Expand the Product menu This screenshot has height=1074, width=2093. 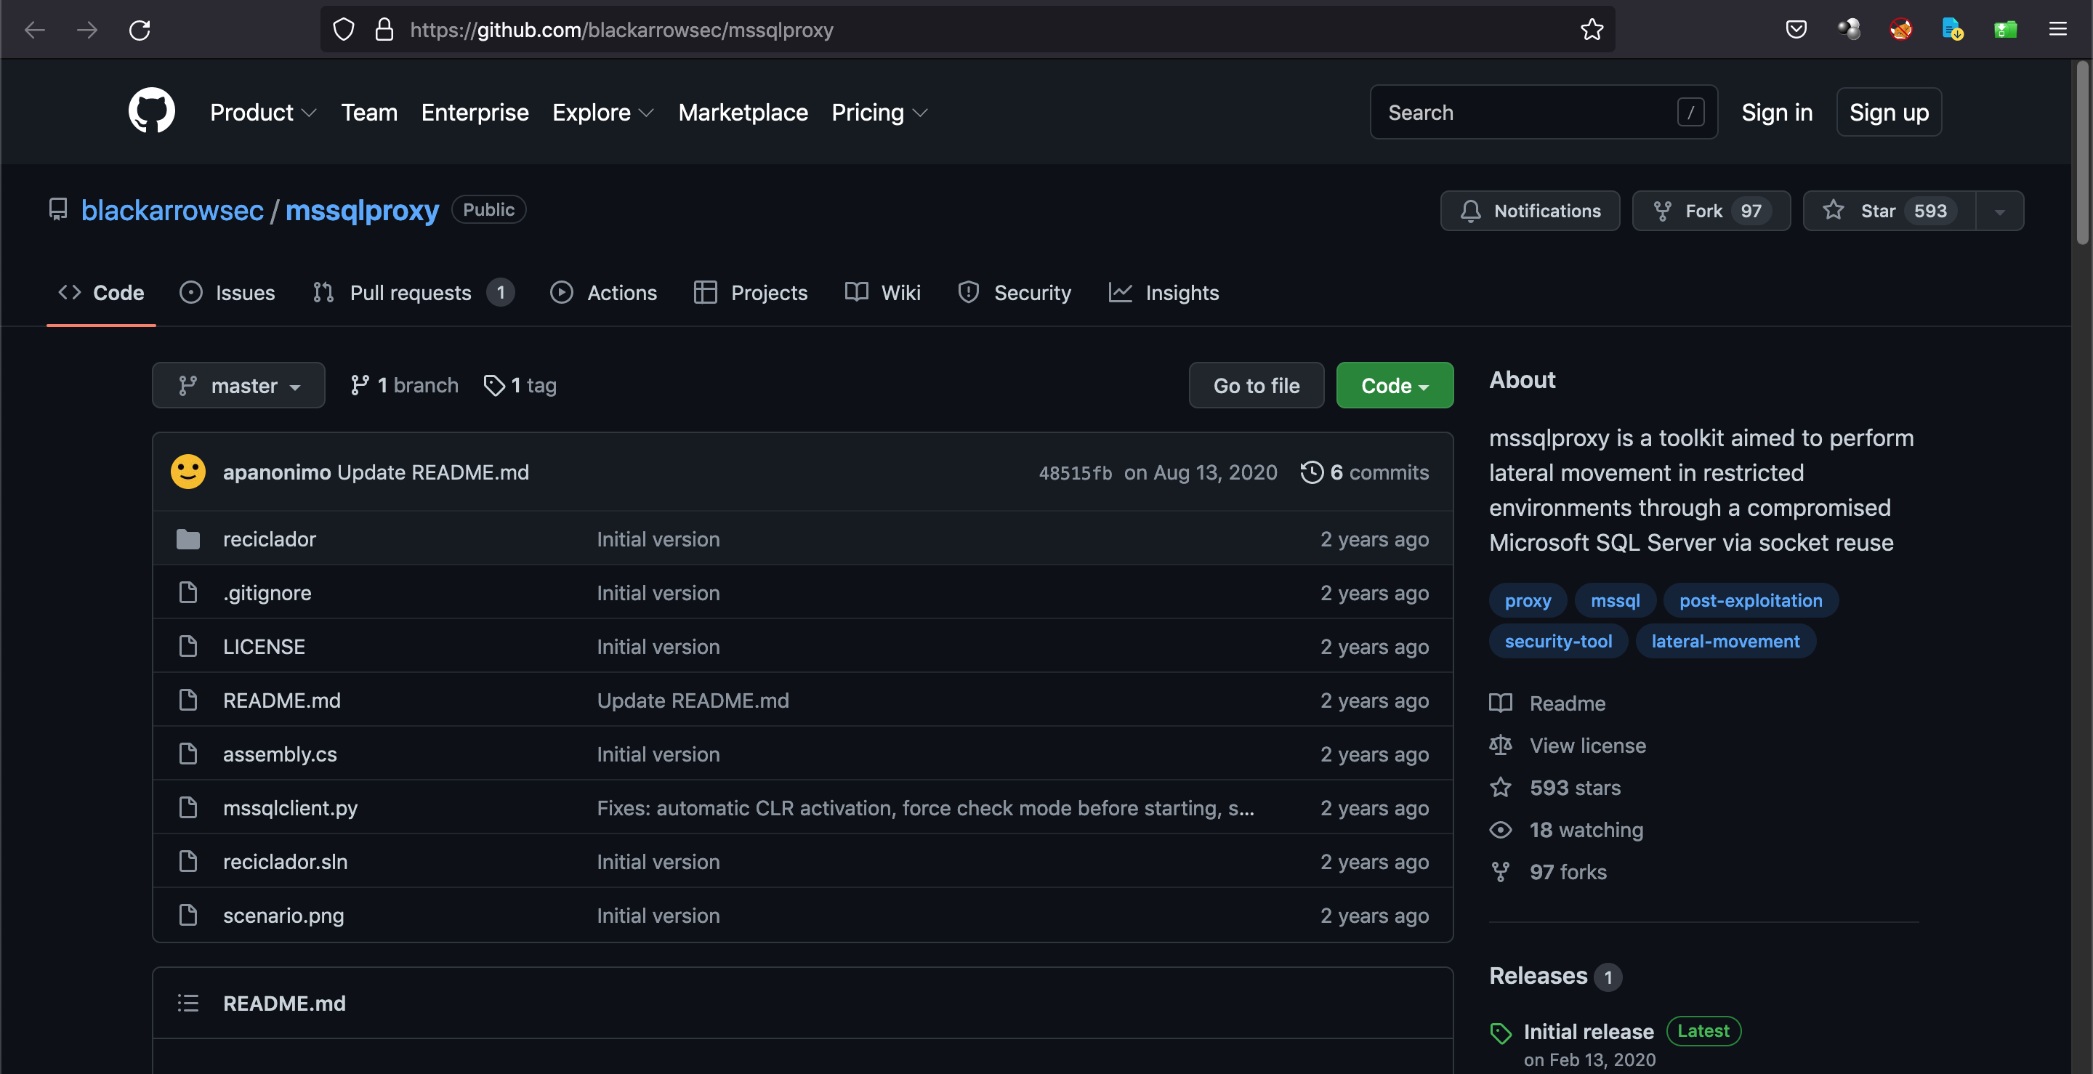263,112
